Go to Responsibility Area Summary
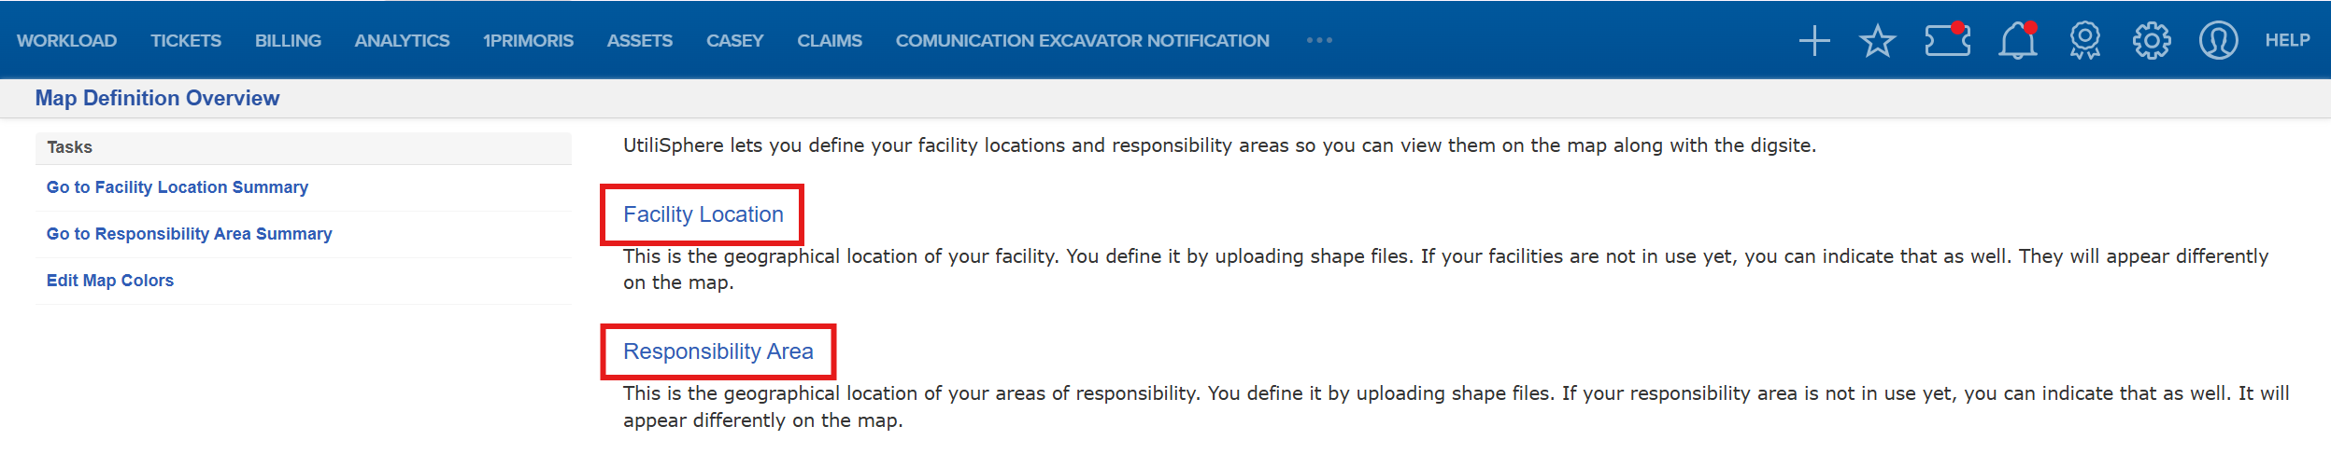Image resolution: width=2331 pixels, height=454 pixels. [189, 234]
